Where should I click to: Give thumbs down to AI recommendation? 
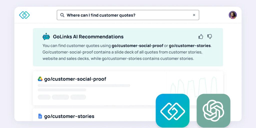pos(210,37)
